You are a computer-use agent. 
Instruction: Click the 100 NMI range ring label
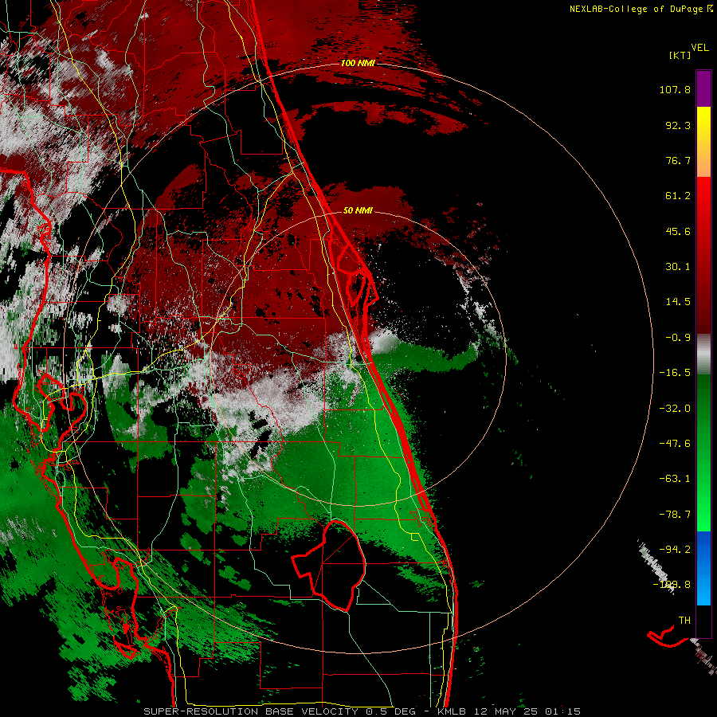click(x=358, y=63)
